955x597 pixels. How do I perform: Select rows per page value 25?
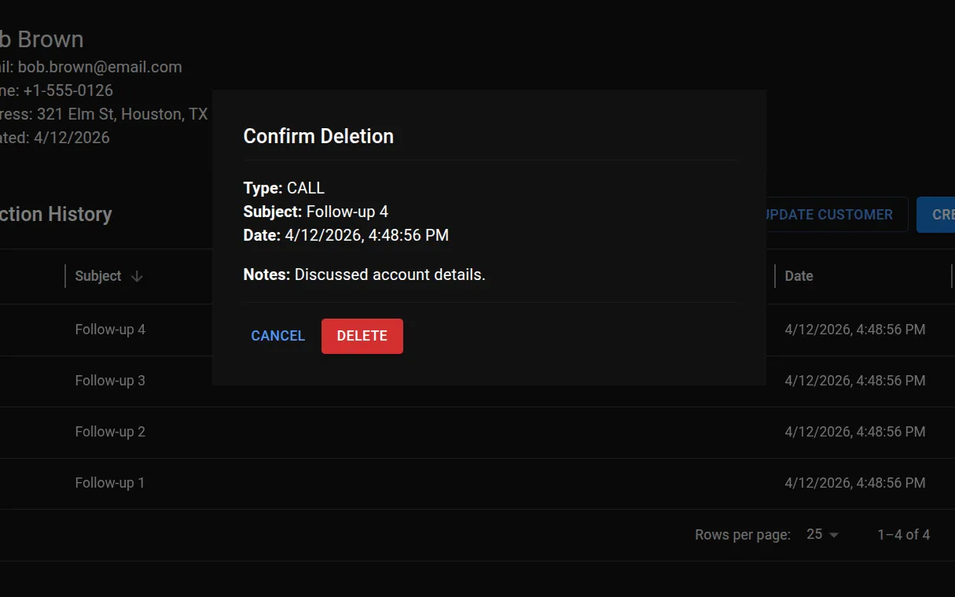point(812,534)
